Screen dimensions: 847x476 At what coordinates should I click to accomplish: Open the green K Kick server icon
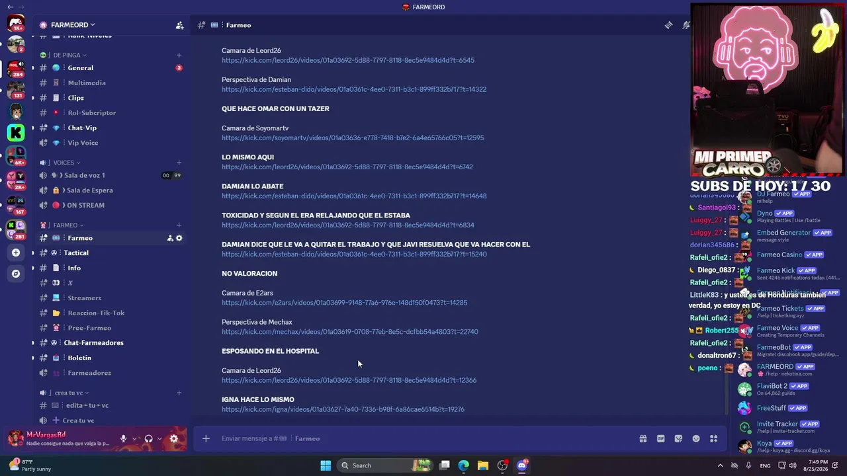click(x=16, y=132)
